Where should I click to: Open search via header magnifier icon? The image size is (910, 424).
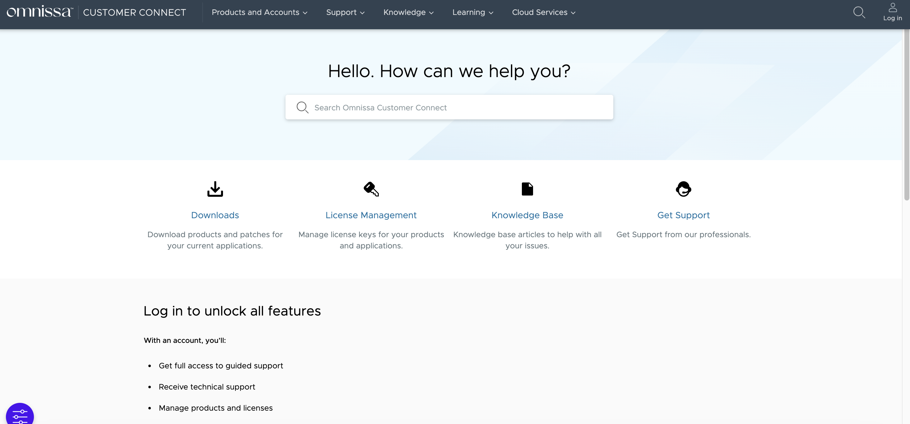859,12
